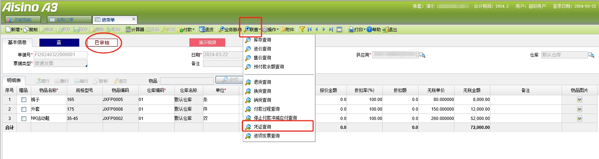Click the 修改 (Modify) toolbar icon
This screenshot has width=599, height=159.
coord(42,30)
